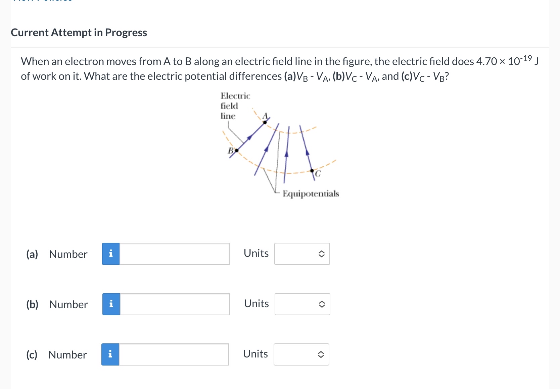Click the blue i tooltip icon on the first answer box

coord(110,254)
